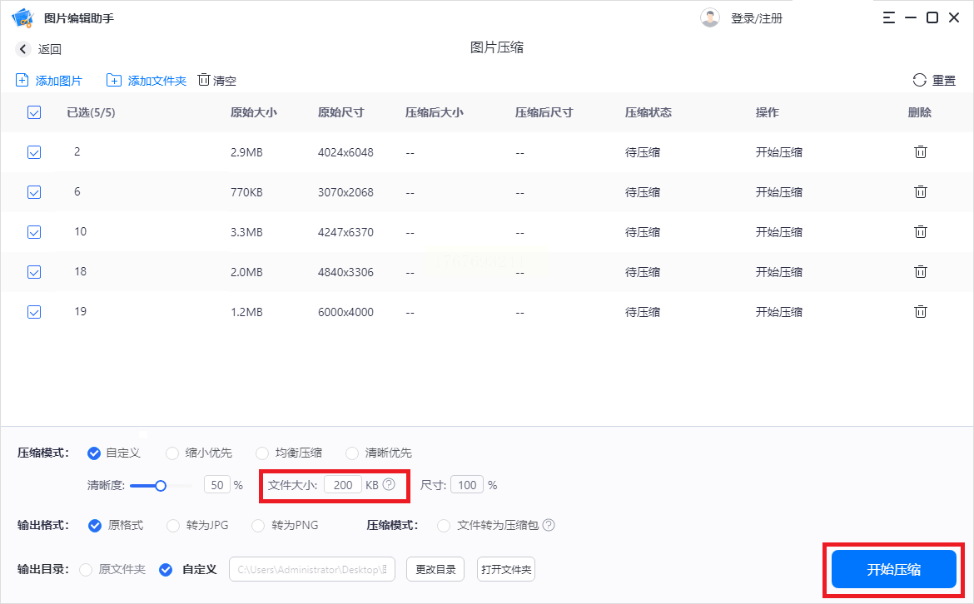974x604 pixels.
Task: Toggle the select-all checkbox 已选(5/5)
Action: tap(34, 112)
